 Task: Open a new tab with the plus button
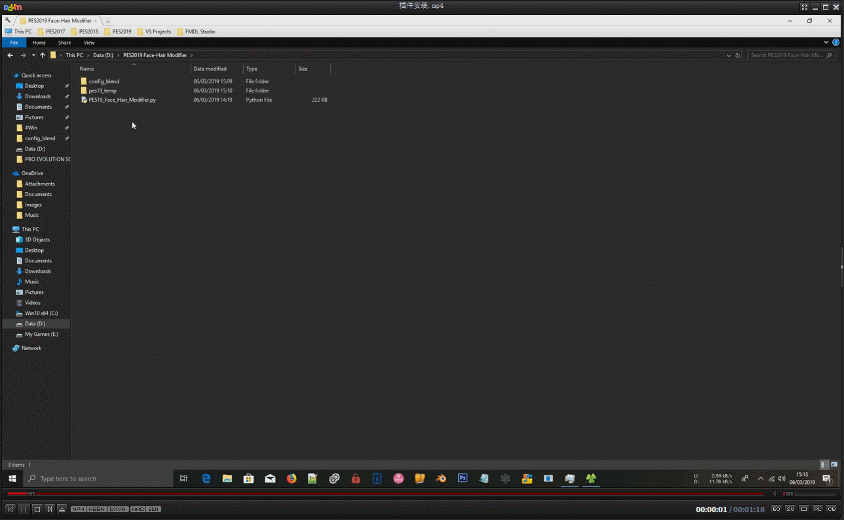coord(108,21)
